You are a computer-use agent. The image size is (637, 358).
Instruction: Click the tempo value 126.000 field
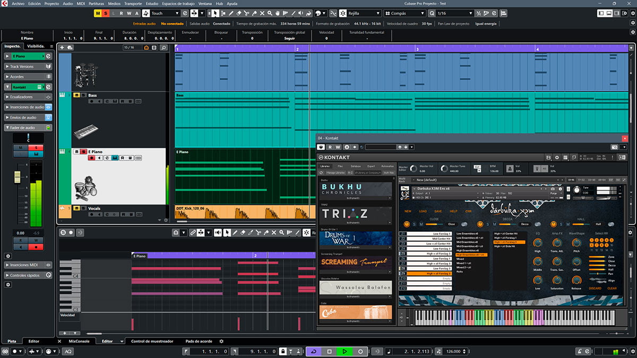(x=453, y=352)
